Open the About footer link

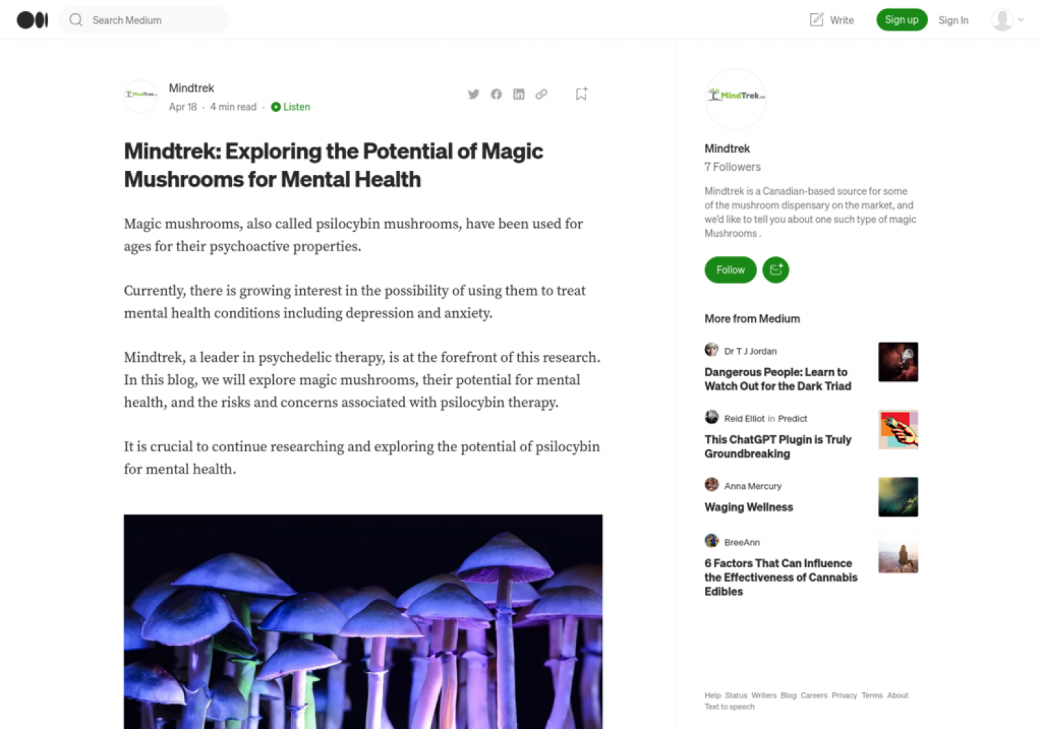pyautogui.click(x=898, y=695)
